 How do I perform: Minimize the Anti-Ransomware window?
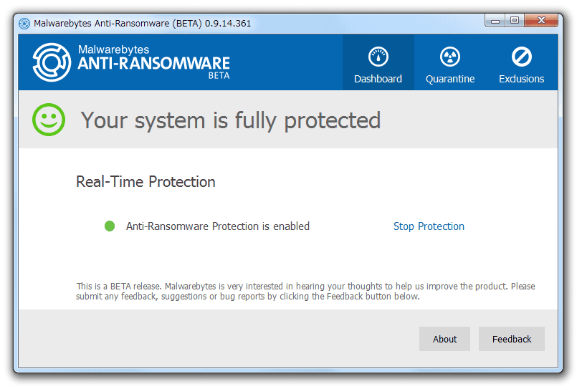(495, 21)
